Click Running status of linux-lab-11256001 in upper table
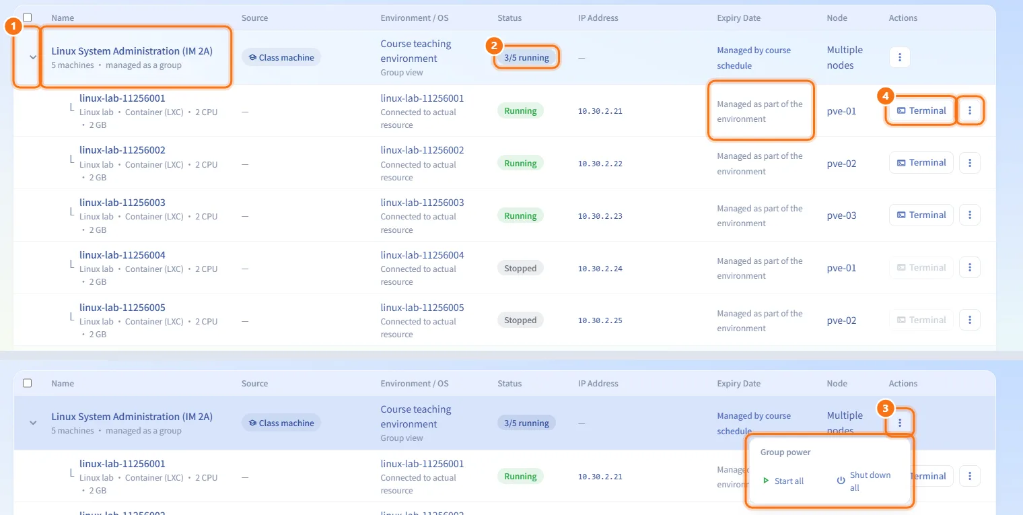Image resolution: width=1023 pixels, height=515 pixels. 520,110
